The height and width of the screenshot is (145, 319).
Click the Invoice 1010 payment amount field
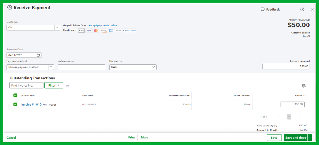click(x=292, y=104)
